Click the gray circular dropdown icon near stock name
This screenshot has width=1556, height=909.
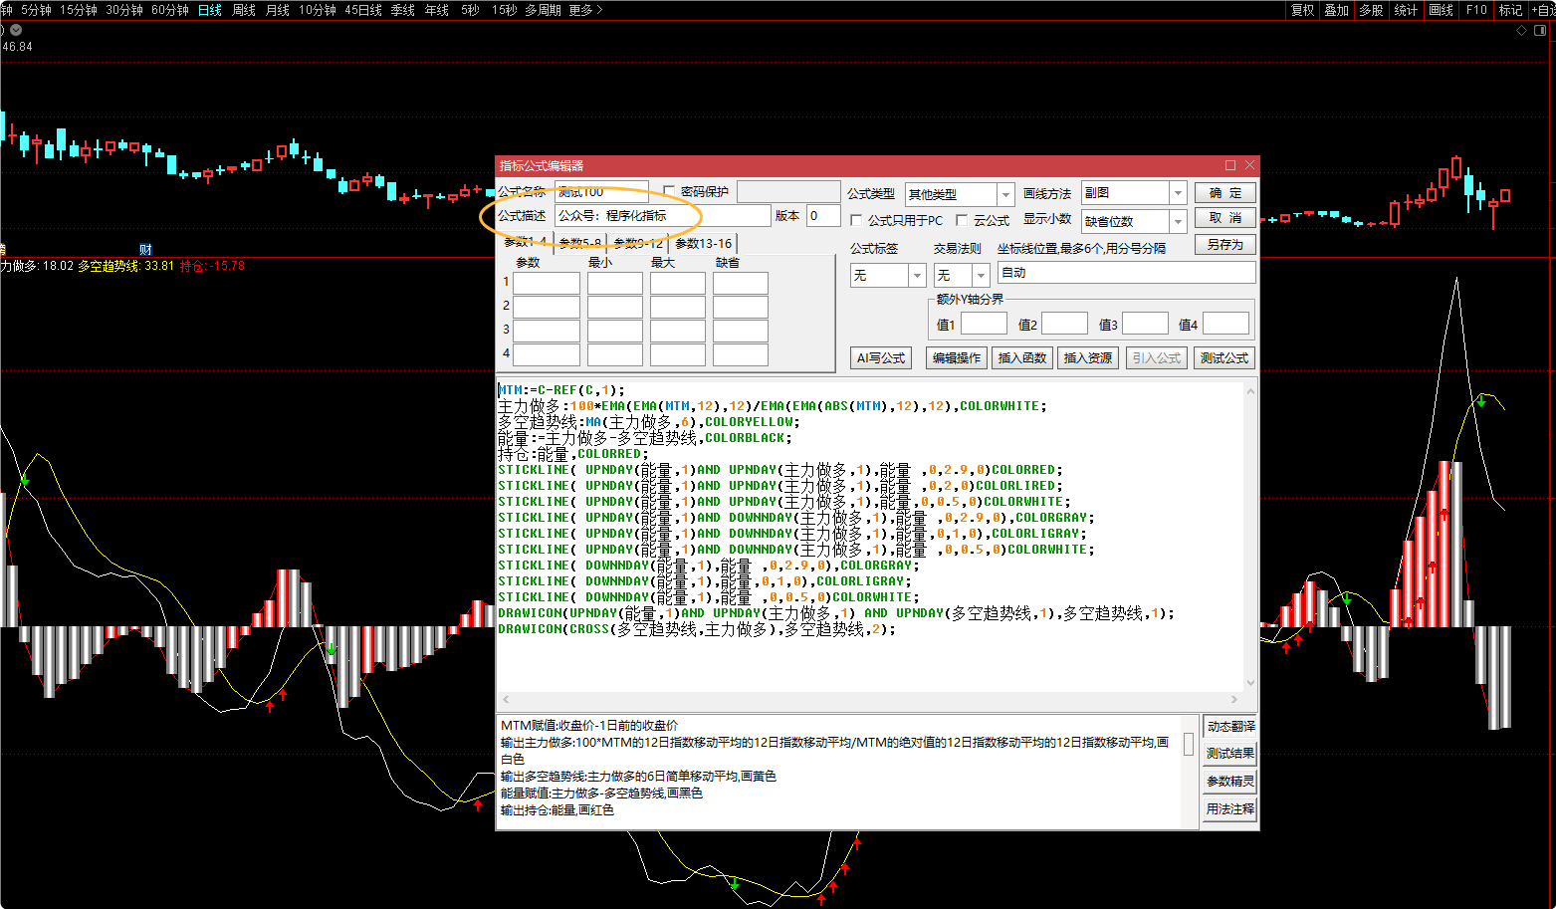pyautogui.click(x=16, y=30)
